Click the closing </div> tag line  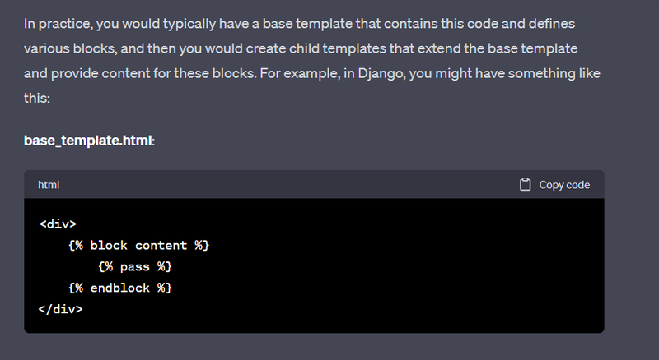pos(61,309)
